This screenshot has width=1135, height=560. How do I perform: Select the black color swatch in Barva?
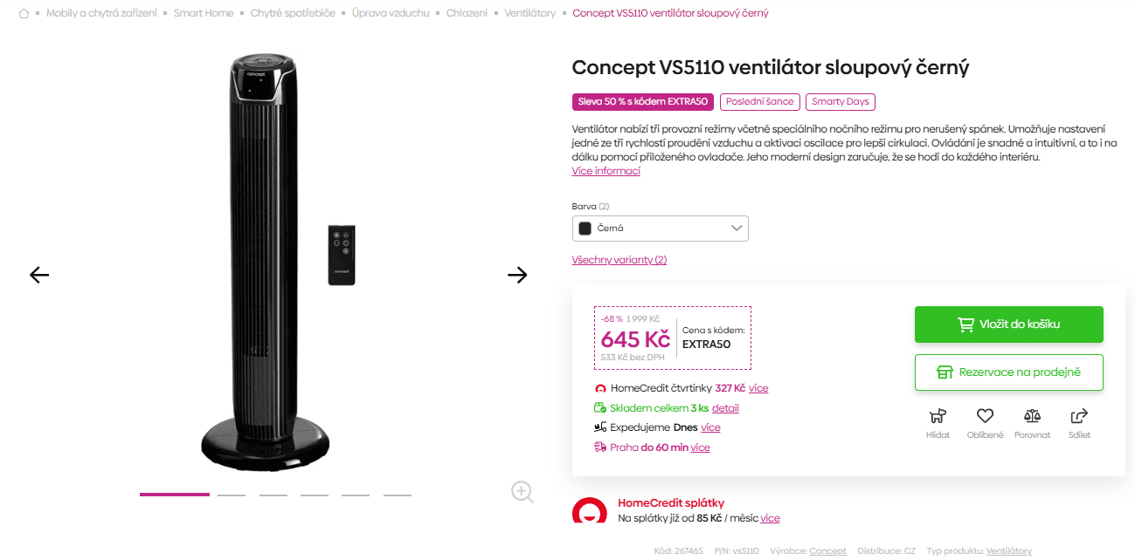[585, 229]
